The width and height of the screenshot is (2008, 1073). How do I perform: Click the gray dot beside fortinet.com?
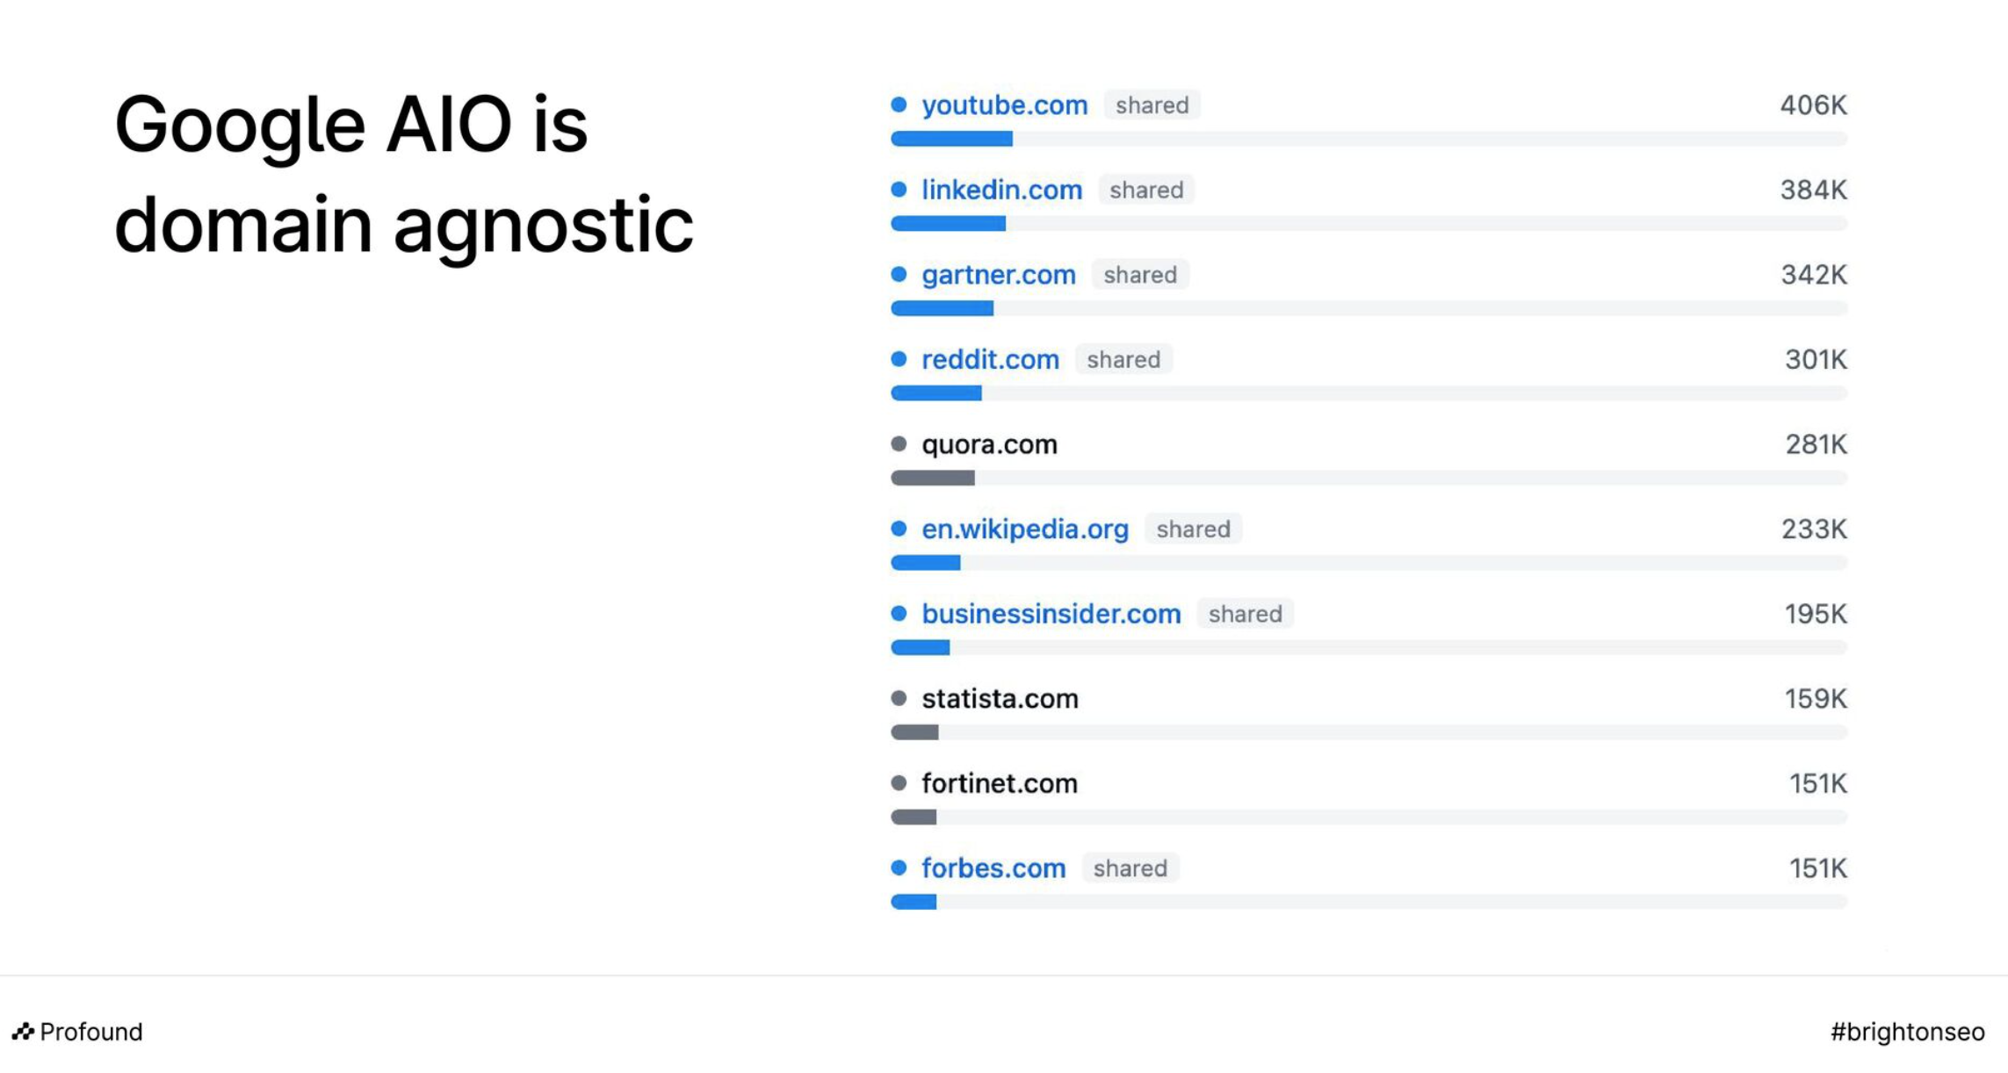899,783
